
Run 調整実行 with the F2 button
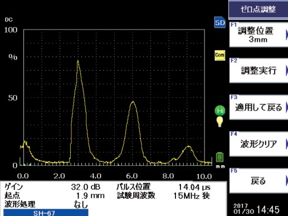(x=258, y=71)
